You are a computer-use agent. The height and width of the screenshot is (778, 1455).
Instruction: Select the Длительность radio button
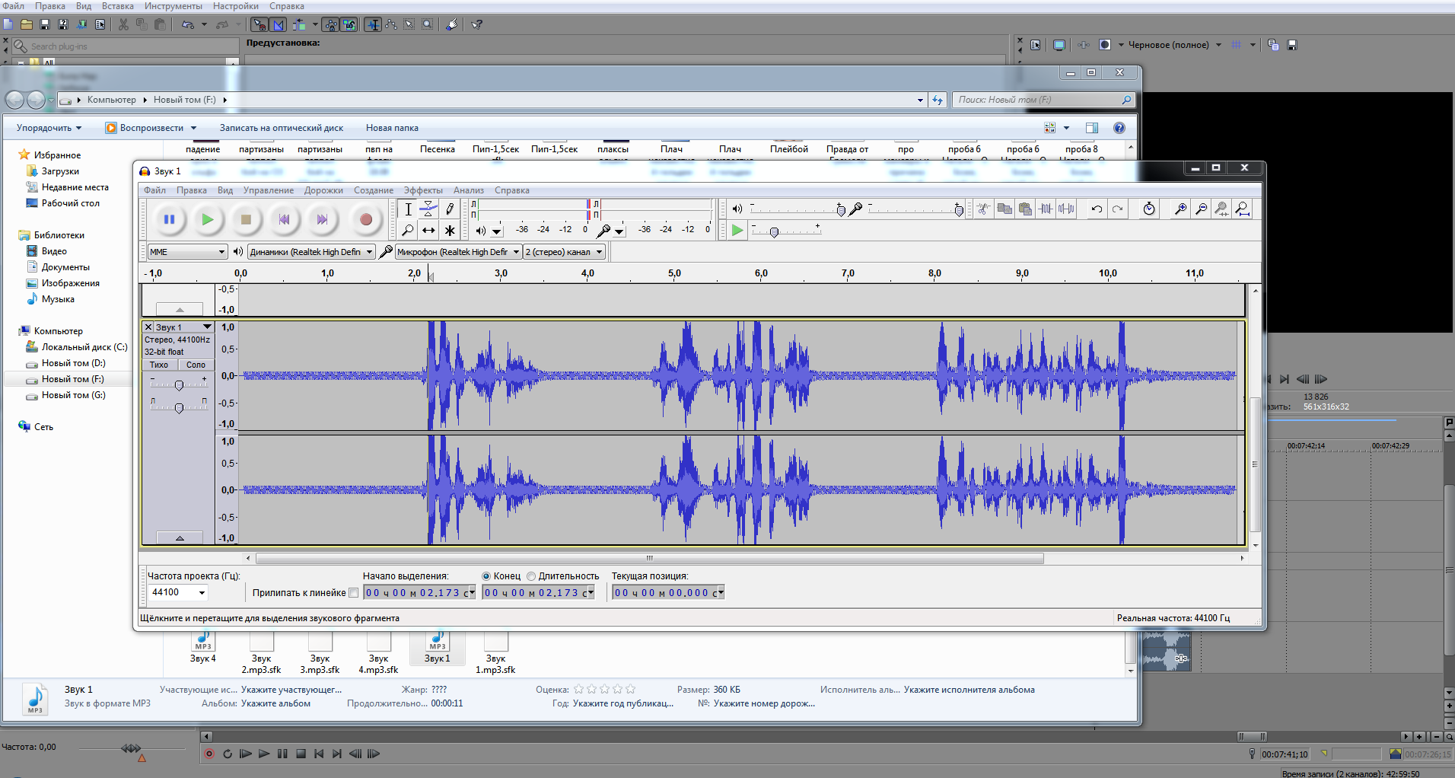(x=531, y=576)
